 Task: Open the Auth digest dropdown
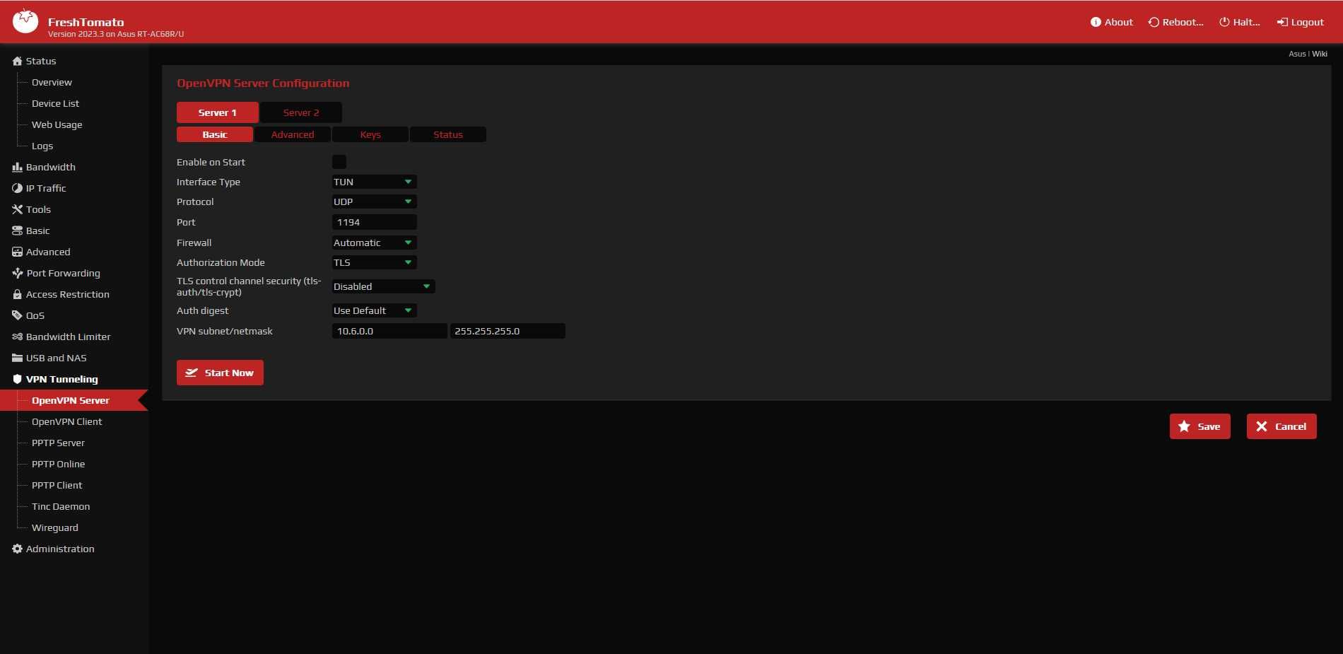click(x=374, y=310)
